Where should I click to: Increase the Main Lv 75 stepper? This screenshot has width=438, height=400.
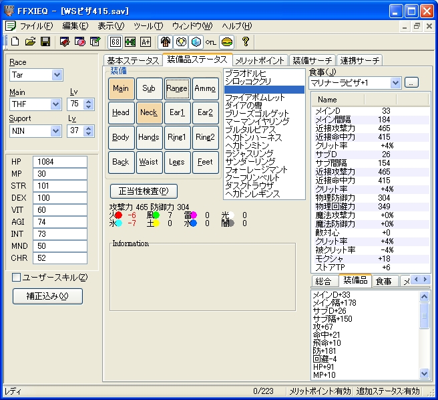pyautogui.click(x=89, y=101)
